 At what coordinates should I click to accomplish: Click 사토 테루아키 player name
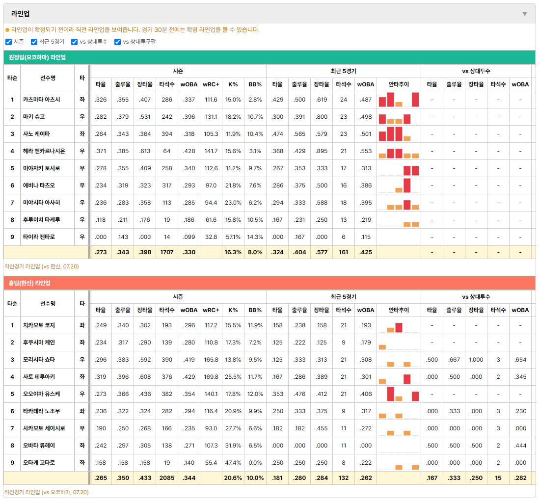click(x=39, y=377)
